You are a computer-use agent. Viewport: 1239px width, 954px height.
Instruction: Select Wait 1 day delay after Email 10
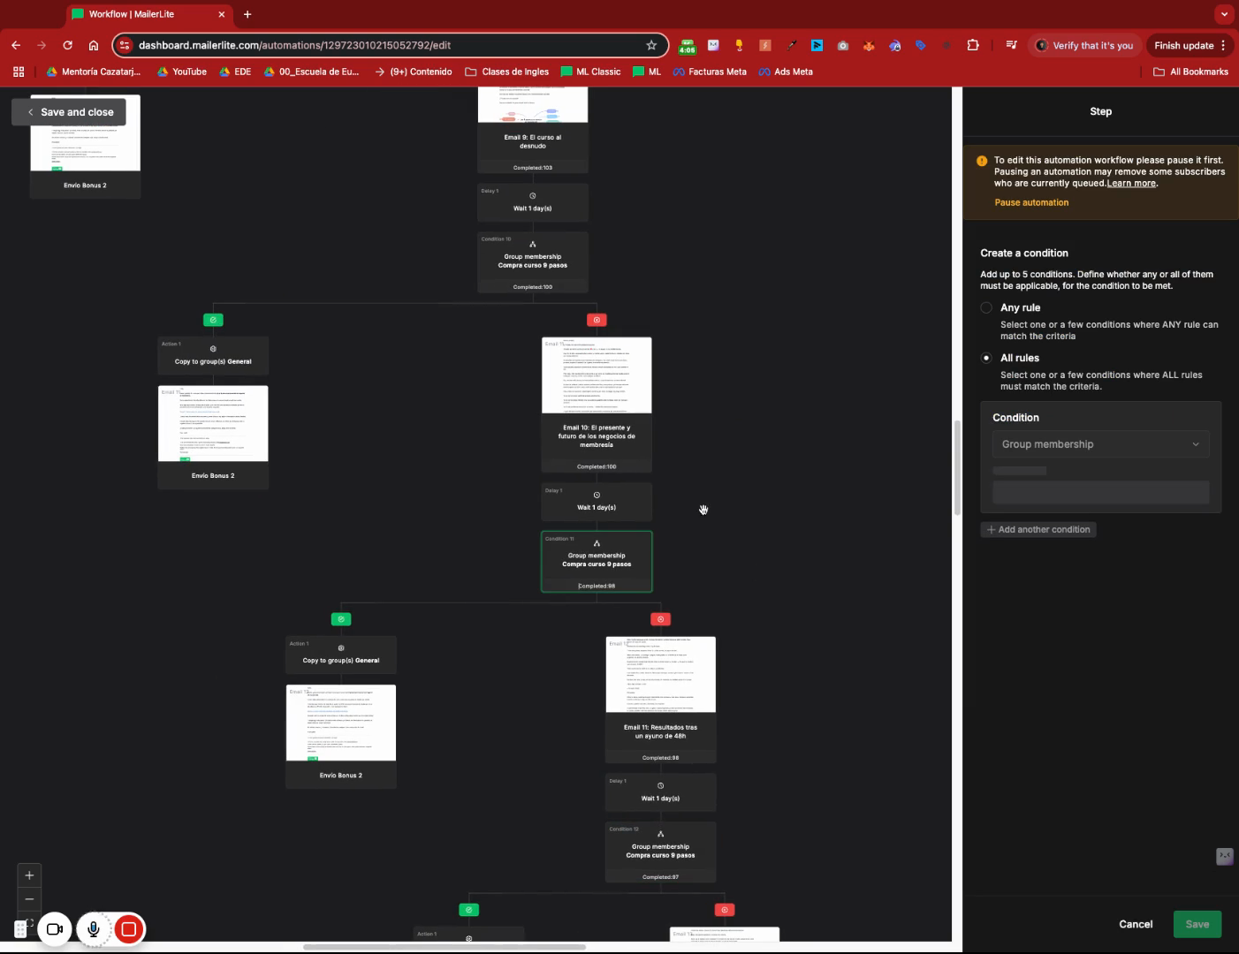point(597,502)
